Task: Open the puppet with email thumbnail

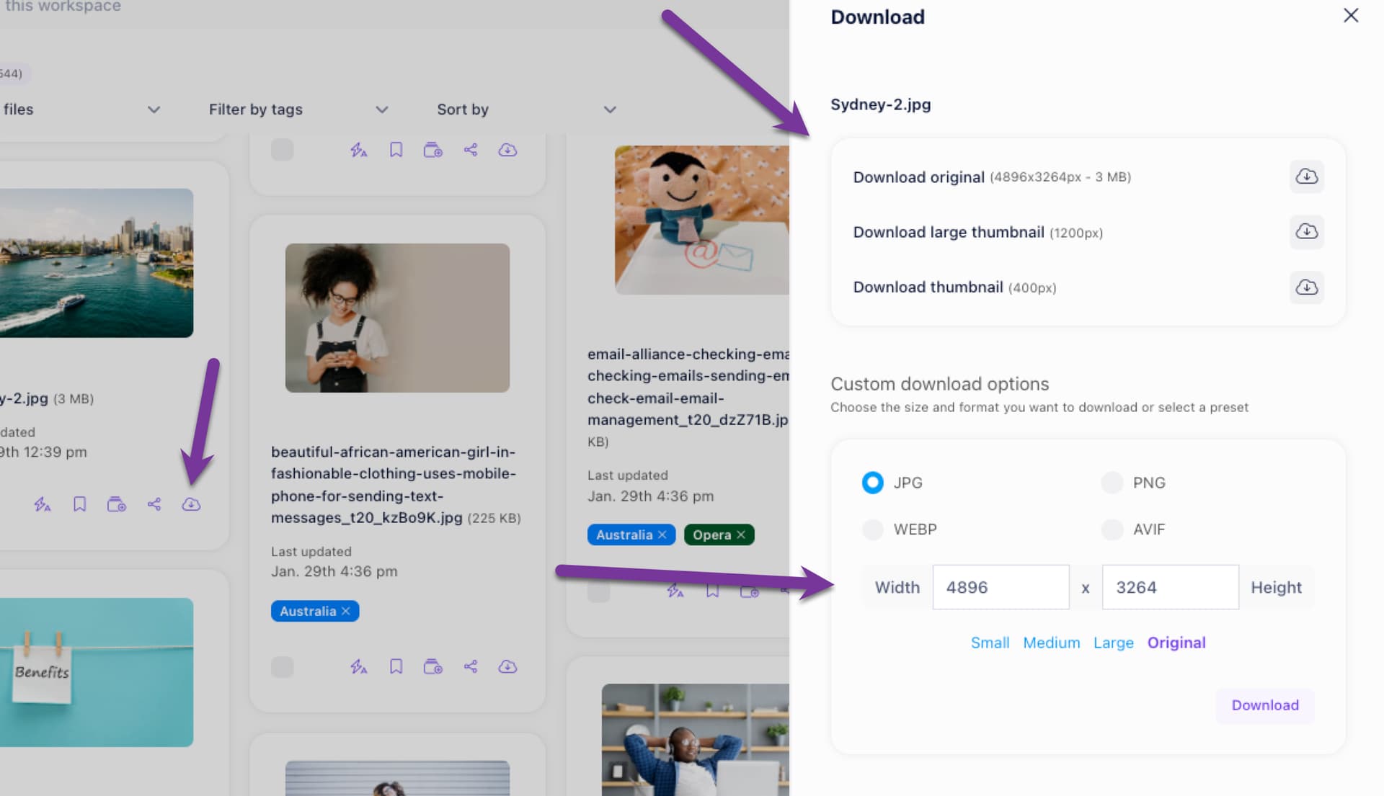Action: click(701, 220)
